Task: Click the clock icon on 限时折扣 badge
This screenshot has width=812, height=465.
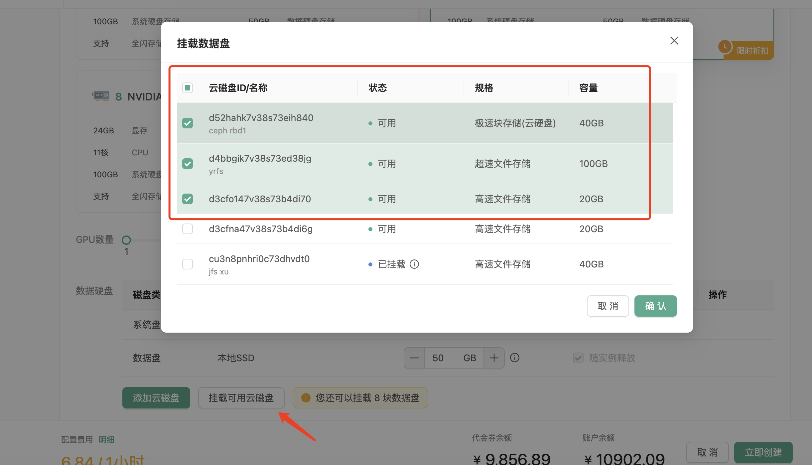Action: [725, 47]
